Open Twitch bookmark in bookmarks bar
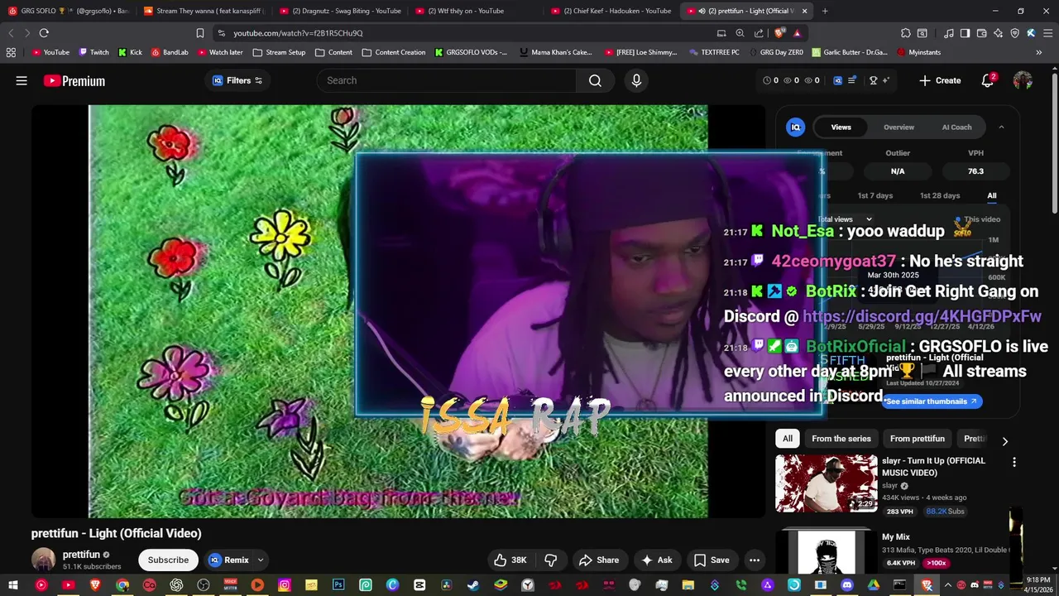Image resolution: width=1059 pixels, height=596 pixels. coord(93,52)
